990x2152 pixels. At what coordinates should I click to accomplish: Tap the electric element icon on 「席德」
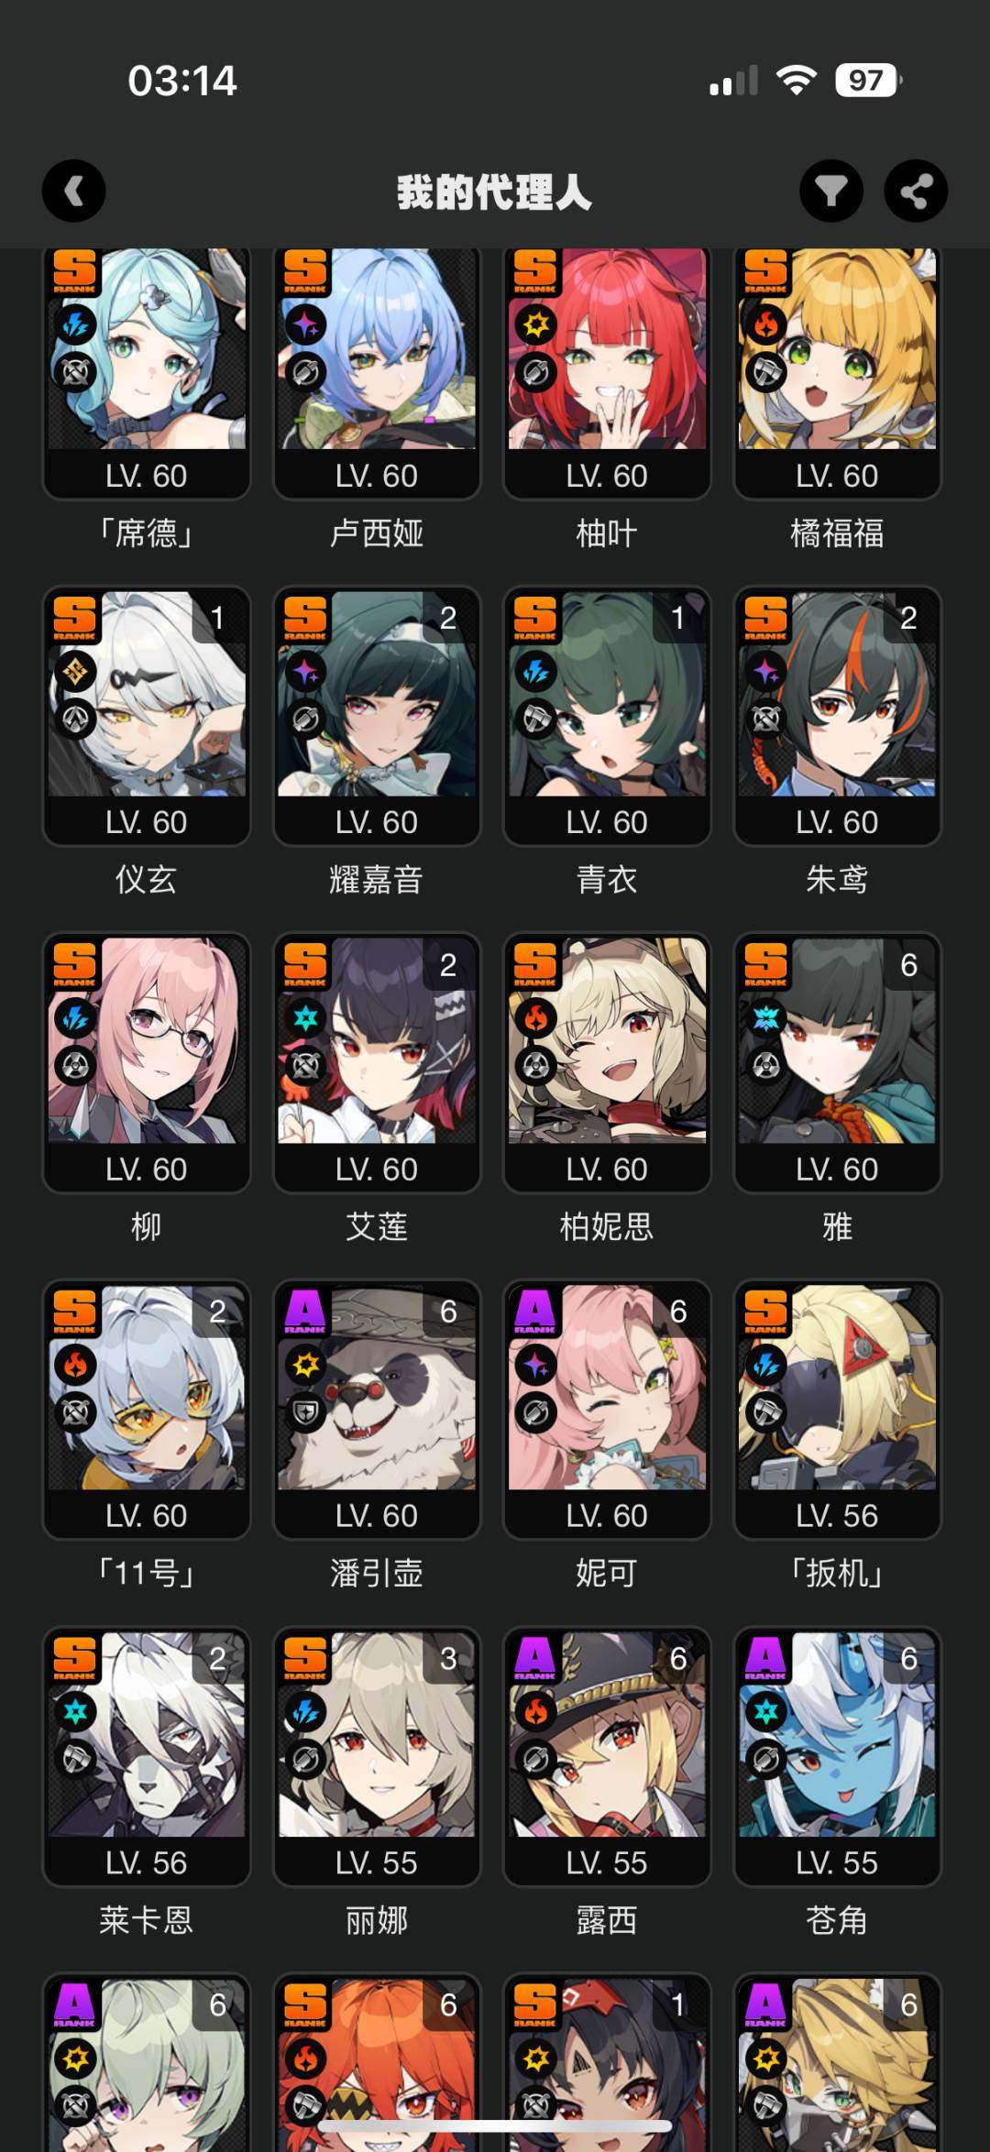[75, 324]
